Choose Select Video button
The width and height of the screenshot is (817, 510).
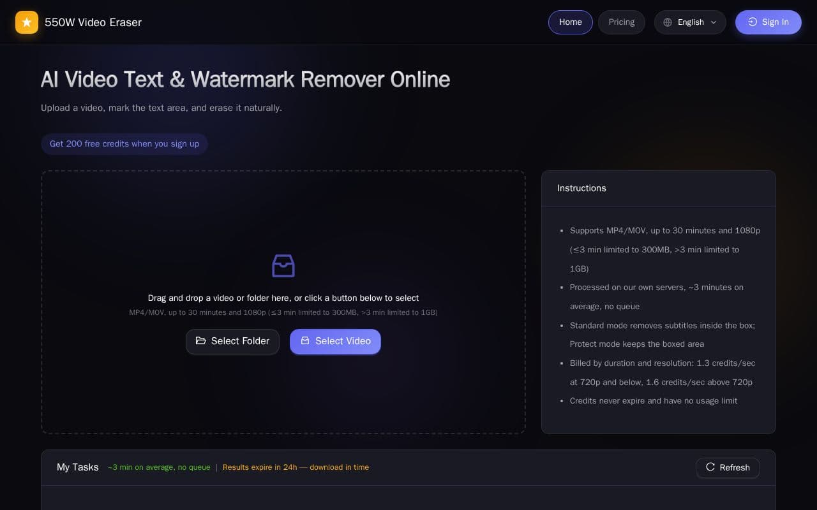click(x=335, y=342)
